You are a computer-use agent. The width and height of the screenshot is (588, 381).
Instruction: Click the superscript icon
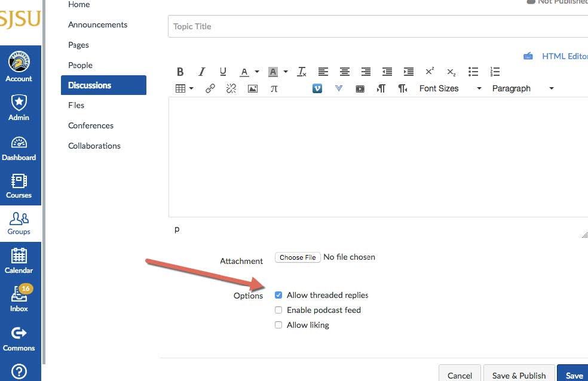click(430, 72)
